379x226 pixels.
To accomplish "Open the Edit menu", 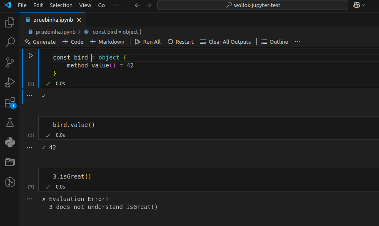I will (38, 5).
